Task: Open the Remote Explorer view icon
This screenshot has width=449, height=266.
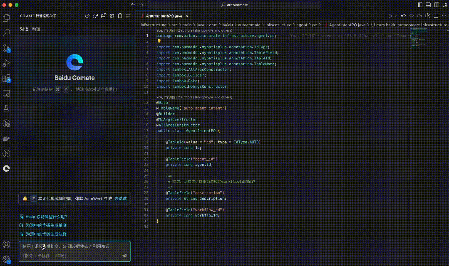Action: click(6, 94)
